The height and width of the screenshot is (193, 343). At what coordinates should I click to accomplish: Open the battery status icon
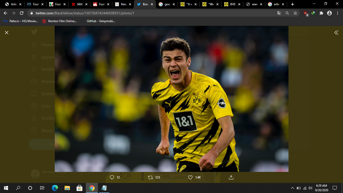299,188
